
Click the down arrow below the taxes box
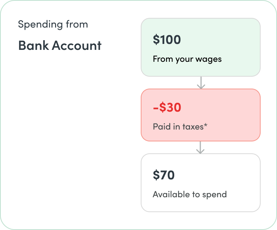coord(200,147)
